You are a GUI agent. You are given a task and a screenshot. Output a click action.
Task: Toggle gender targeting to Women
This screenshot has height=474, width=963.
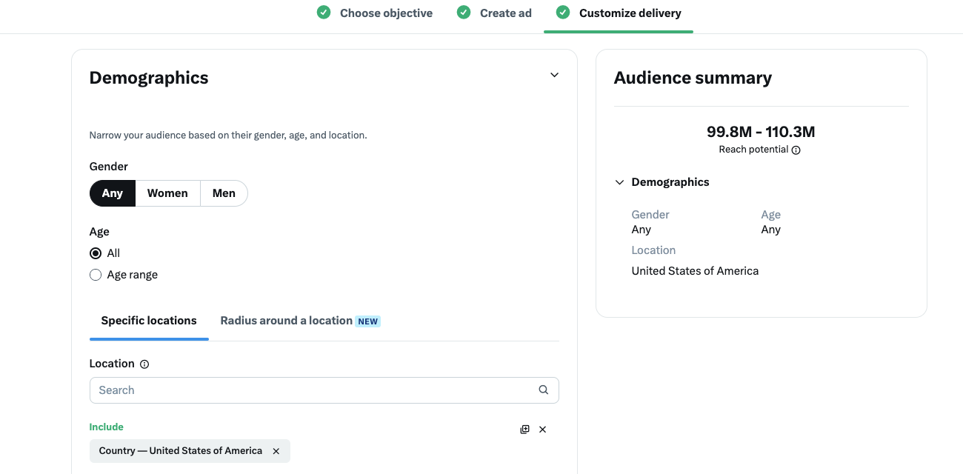(x=167, y=193)
